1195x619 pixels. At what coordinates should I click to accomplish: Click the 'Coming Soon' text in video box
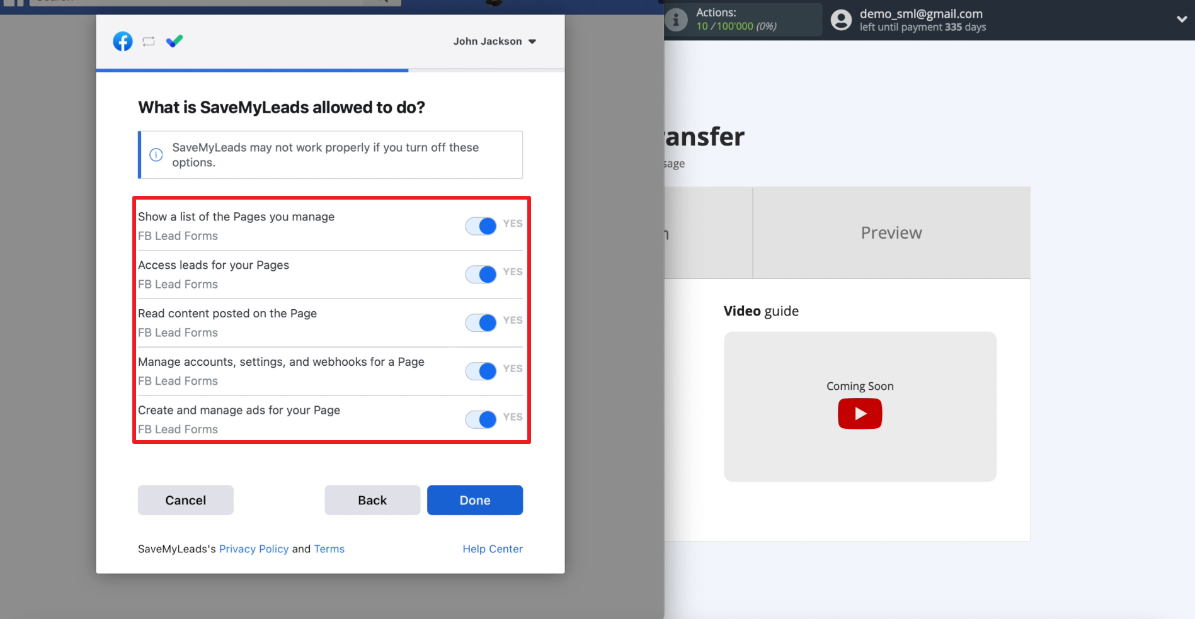pos(860,386)
